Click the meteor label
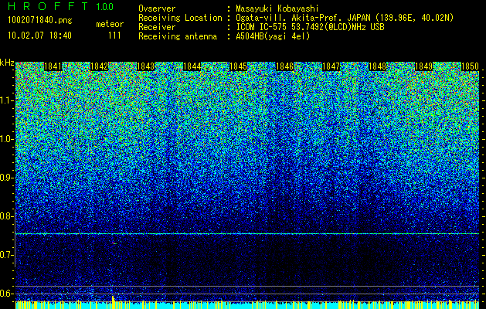This screenshot has height=309, width=486. [110, 24]
